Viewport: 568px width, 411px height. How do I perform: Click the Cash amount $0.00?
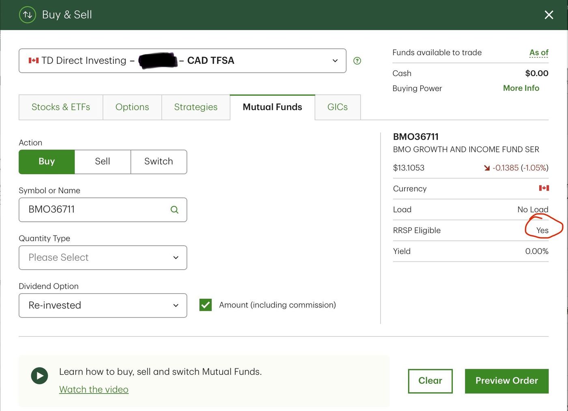point(537,74)
